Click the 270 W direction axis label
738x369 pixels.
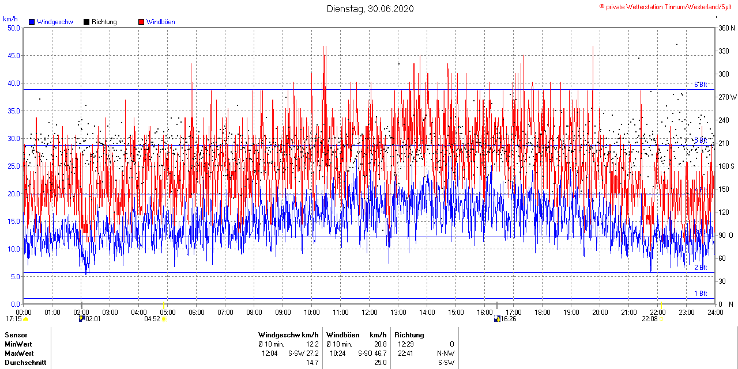click(726, 97)
